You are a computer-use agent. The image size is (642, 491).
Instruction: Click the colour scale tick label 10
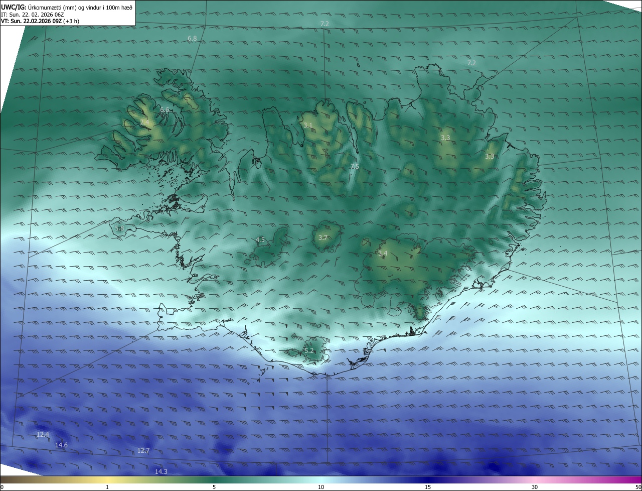coord(321,487)
